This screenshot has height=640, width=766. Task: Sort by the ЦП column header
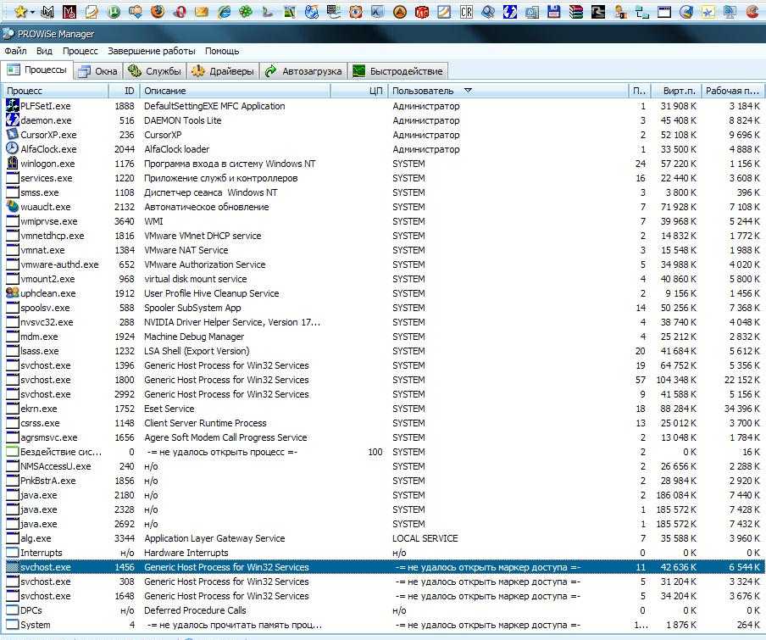click(359, 91)
